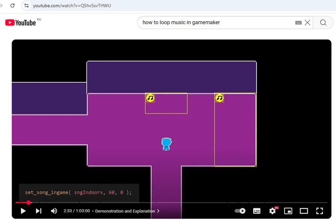The width and height of the screenshot is (336, 223).
Task: Open the Demonstration and Explanation chapter list
Action: coord(127,211)
